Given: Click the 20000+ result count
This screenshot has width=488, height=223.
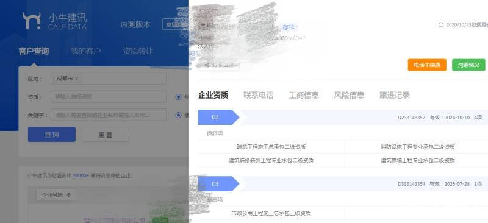Looking at the screenshot, I should coord(81,175).
